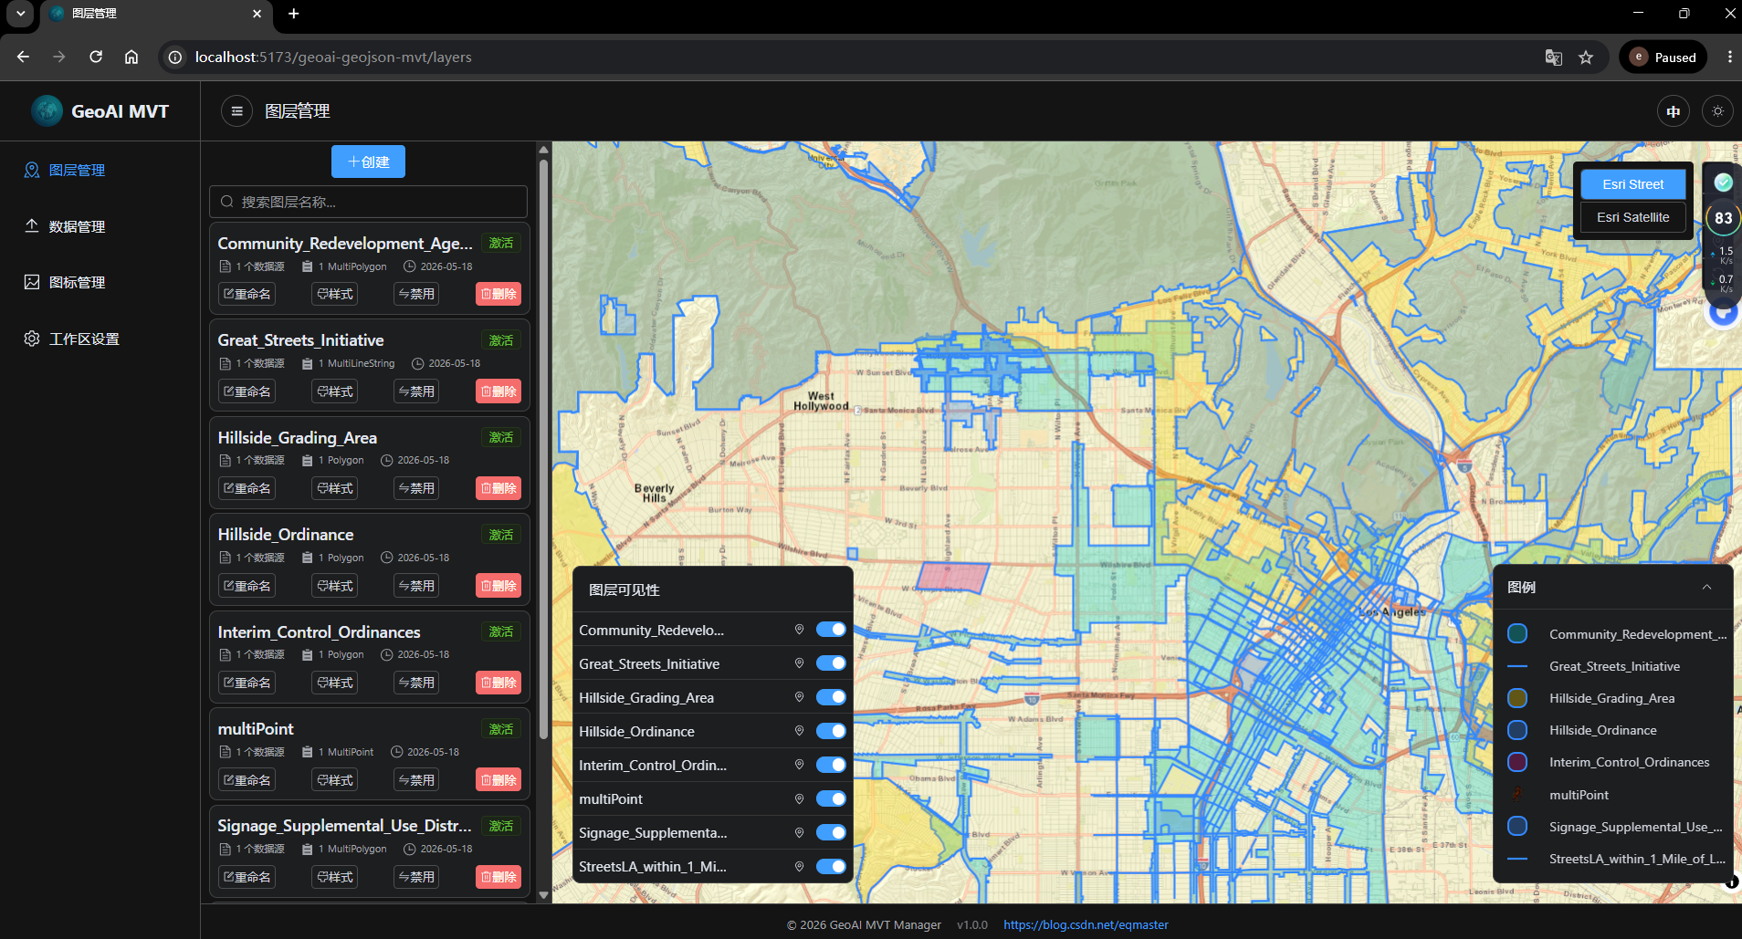The image size is (1742, 939).
Task: Navigate back with the browser back arrow
Action: pos(24,57)
